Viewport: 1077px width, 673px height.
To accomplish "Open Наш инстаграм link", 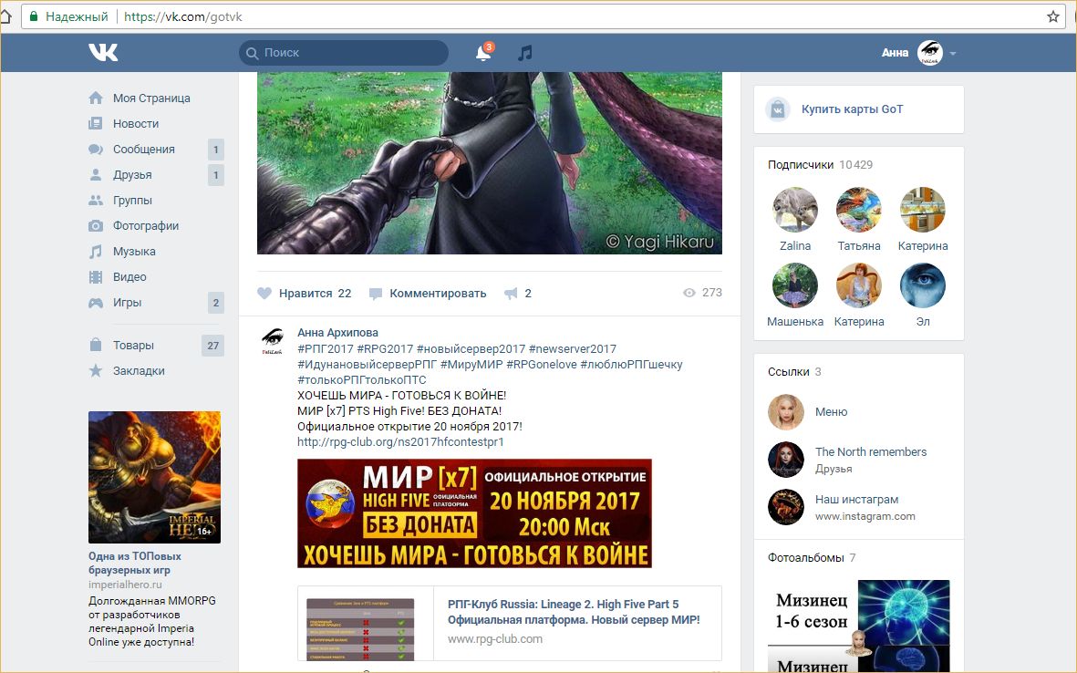I will pyautogui.click(x=856, y=499).
